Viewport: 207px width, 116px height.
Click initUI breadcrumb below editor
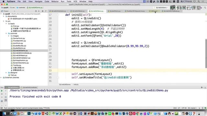click(x=76, y=84)
